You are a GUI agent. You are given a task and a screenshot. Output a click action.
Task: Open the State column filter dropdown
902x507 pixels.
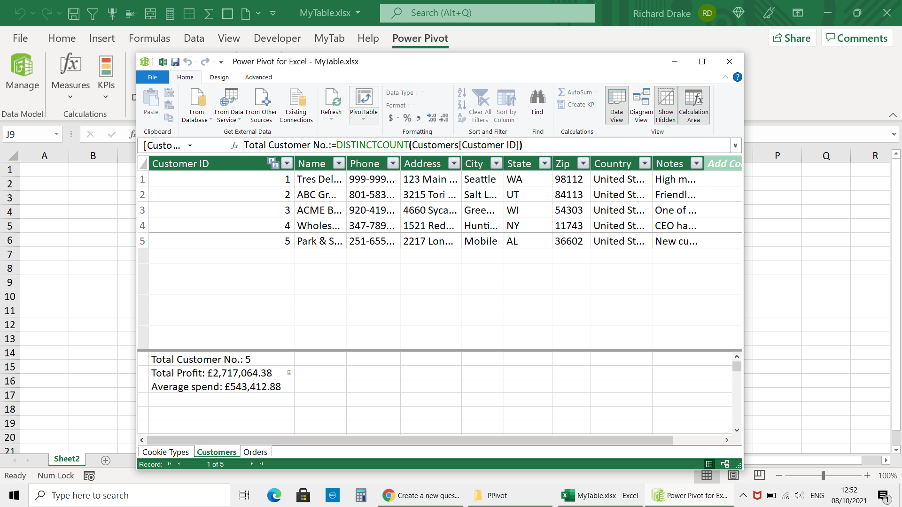[x=544, y=163]
